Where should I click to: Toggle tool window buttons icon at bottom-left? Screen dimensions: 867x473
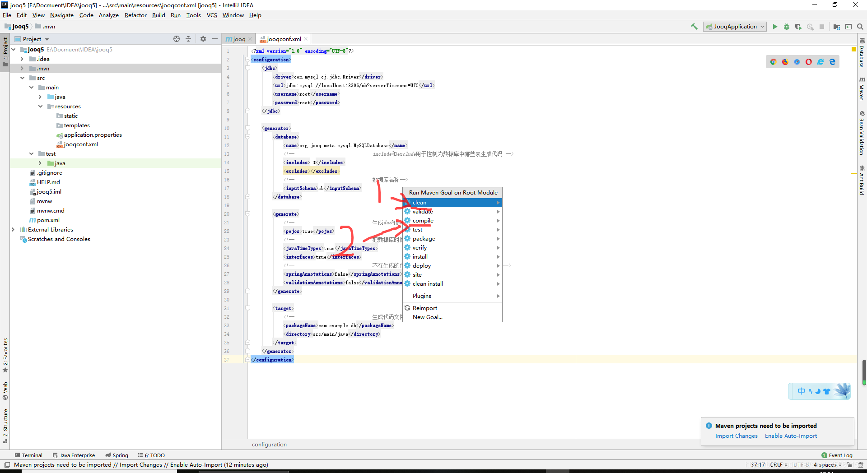click(x=7, y=464)
